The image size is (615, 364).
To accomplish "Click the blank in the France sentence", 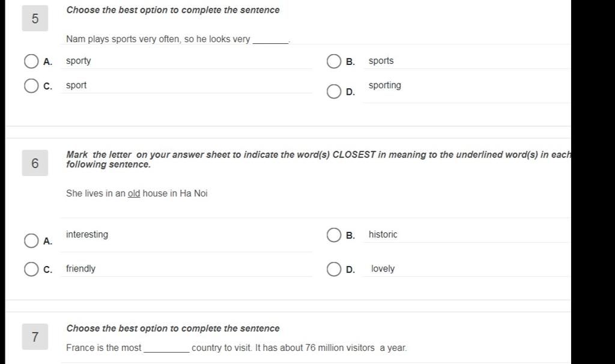I will (x=167, y=349).
